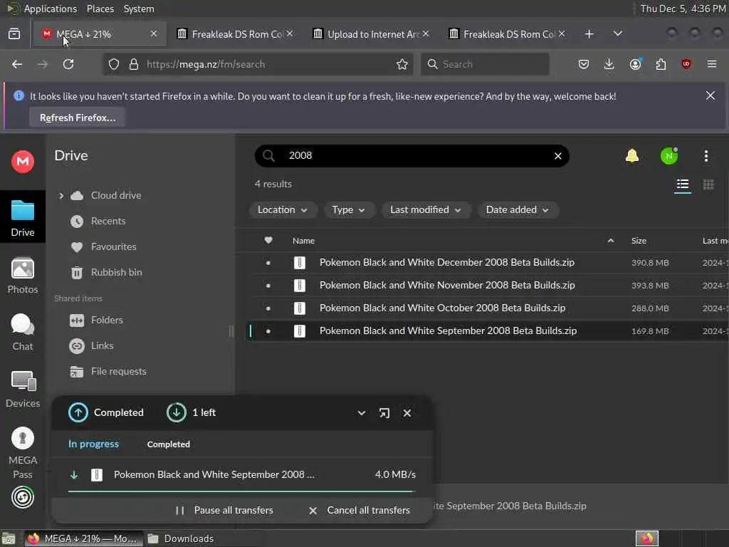Viewport: 729px width, 547px height.
Task: Open Places menu in top panel
Action: coord(100,9)
